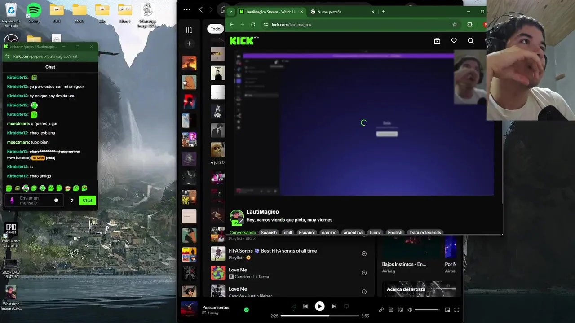
Task: Bookmark page with Chrome star icon
Action: click(455, 25)
